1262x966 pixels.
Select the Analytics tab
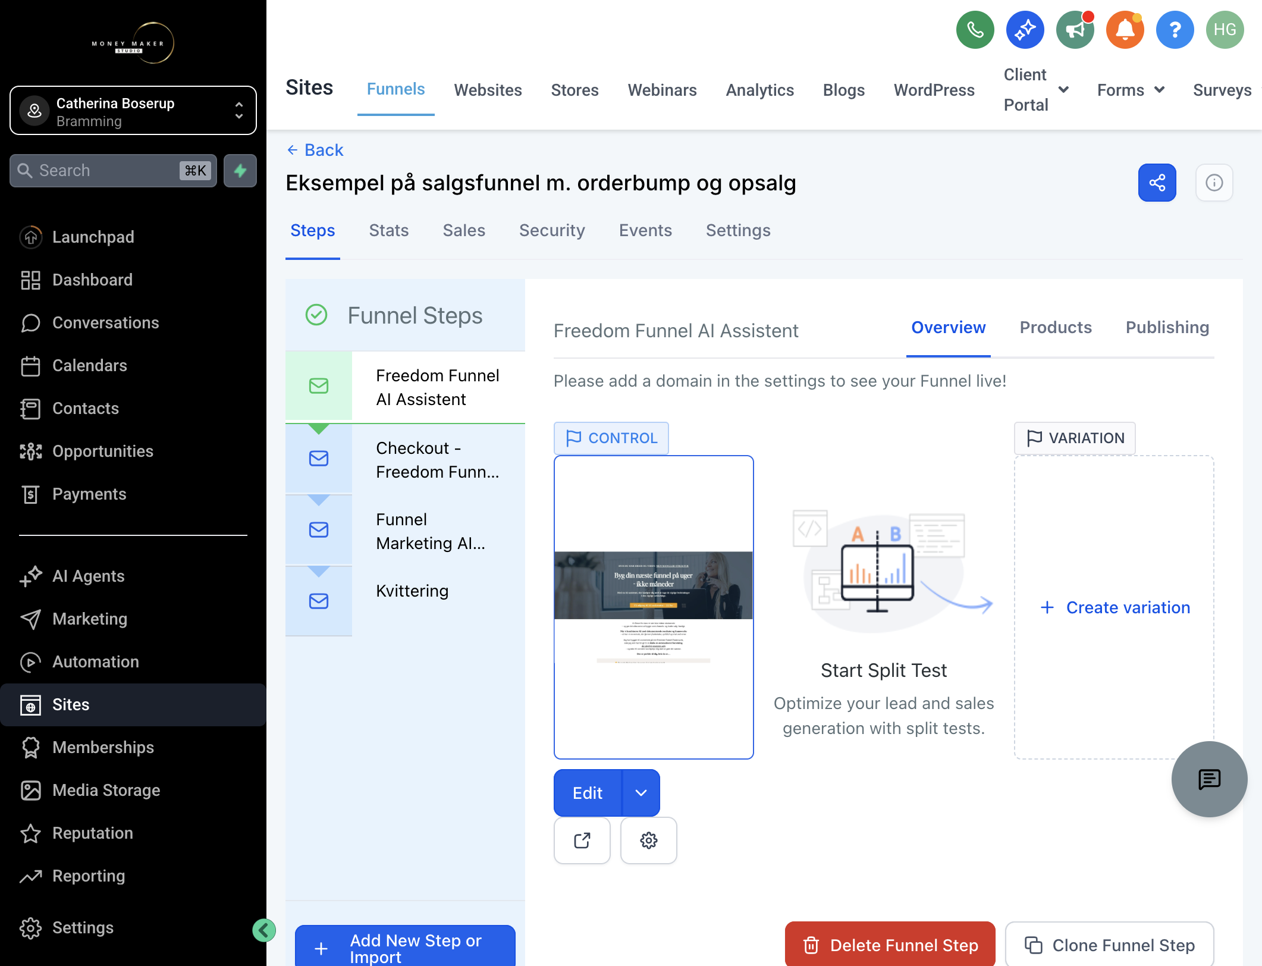(759, 90)
